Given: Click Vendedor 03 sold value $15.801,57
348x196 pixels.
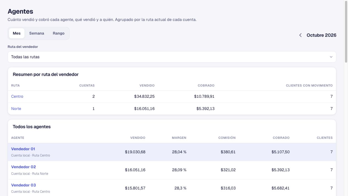Looking at the screenshot, I should click(135, 188).
